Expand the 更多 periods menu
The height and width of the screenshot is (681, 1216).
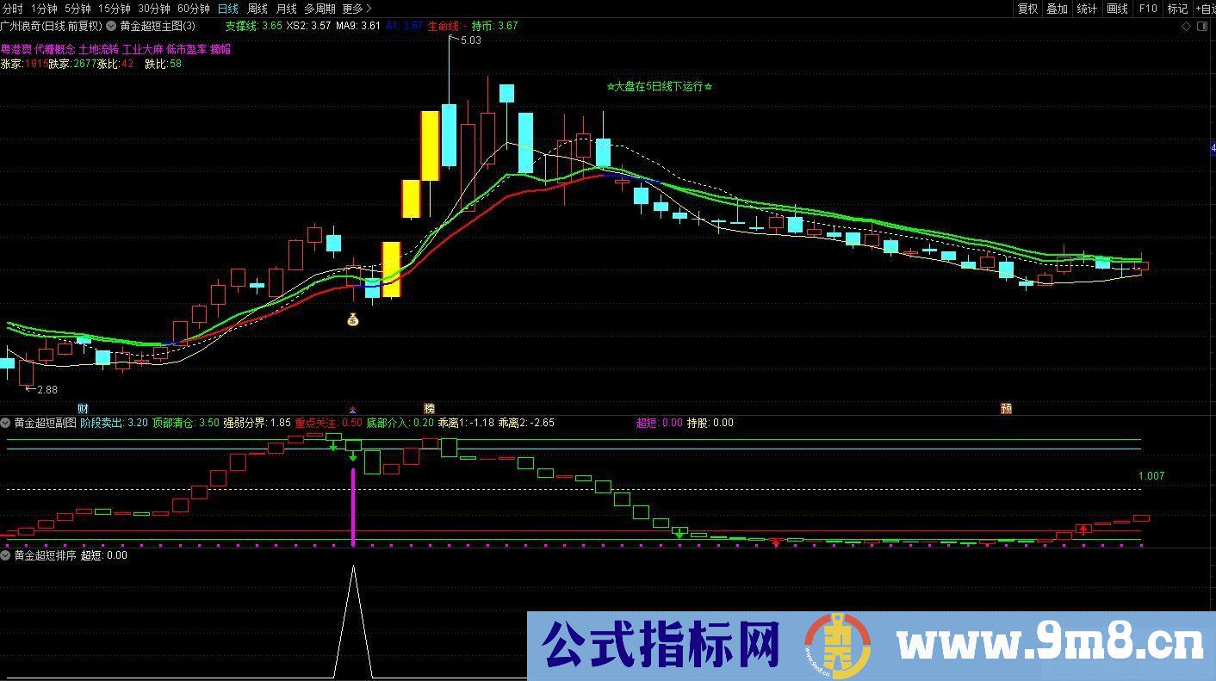(x=357, y=9)
